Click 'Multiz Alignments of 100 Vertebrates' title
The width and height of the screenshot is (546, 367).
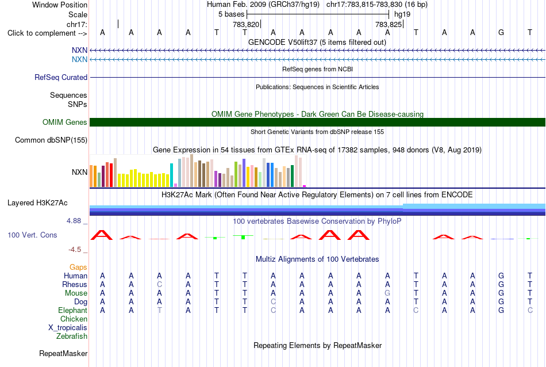pos(317,259)
